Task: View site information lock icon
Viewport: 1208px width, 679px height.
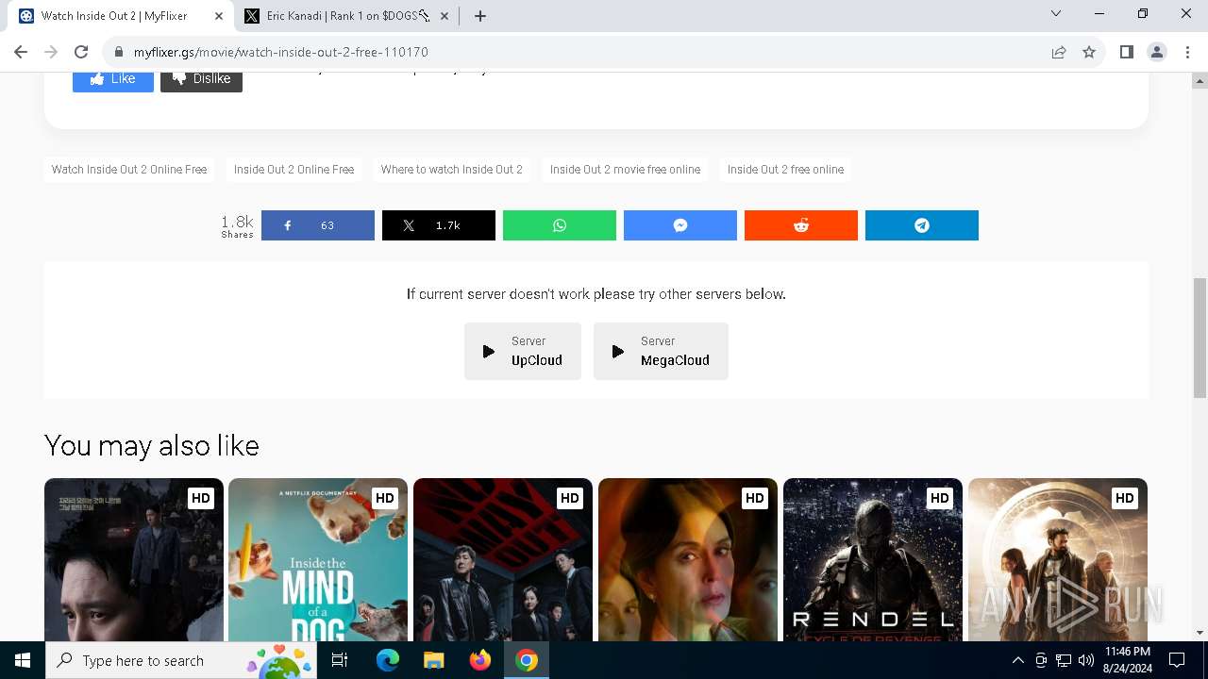Action: pyautogui.click(x=119, y=53)
